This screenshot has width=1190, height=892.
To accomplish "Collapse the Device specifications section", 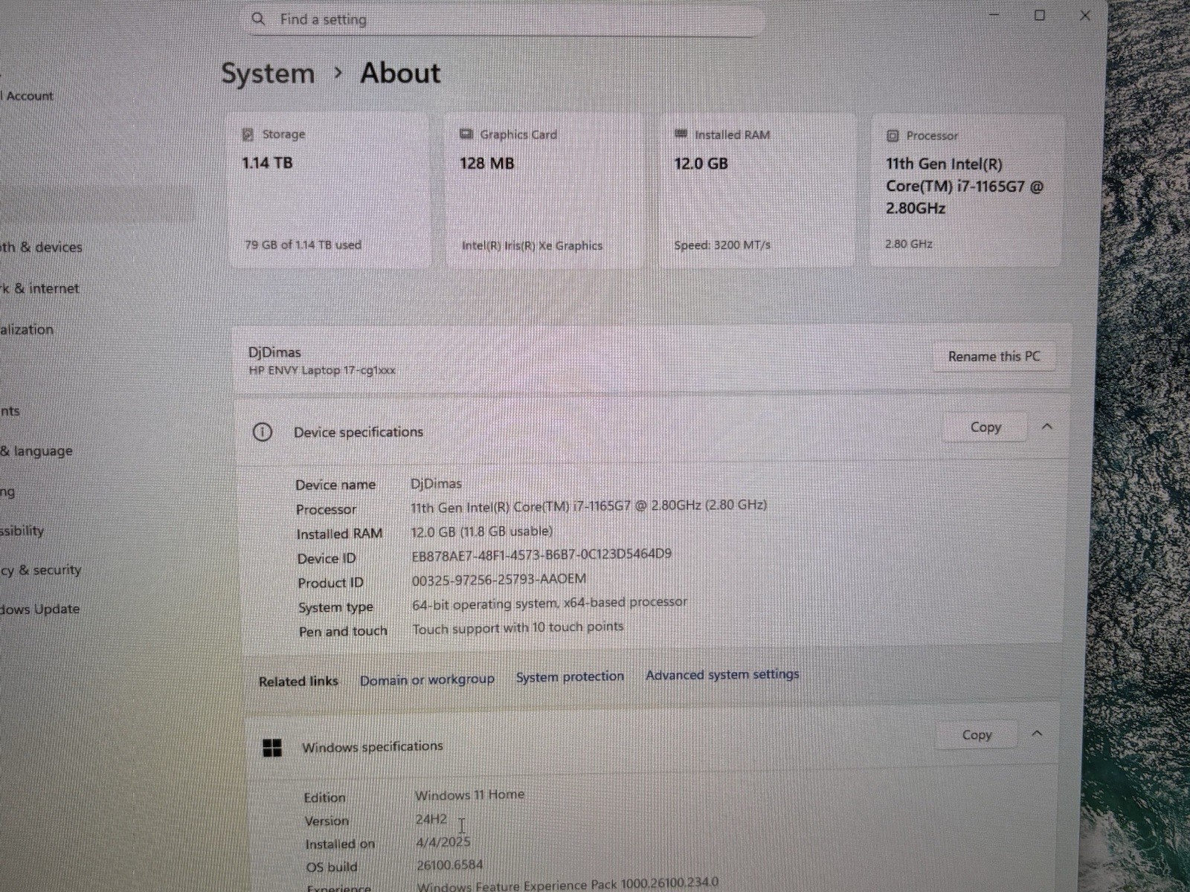I will coord(1047,427).
